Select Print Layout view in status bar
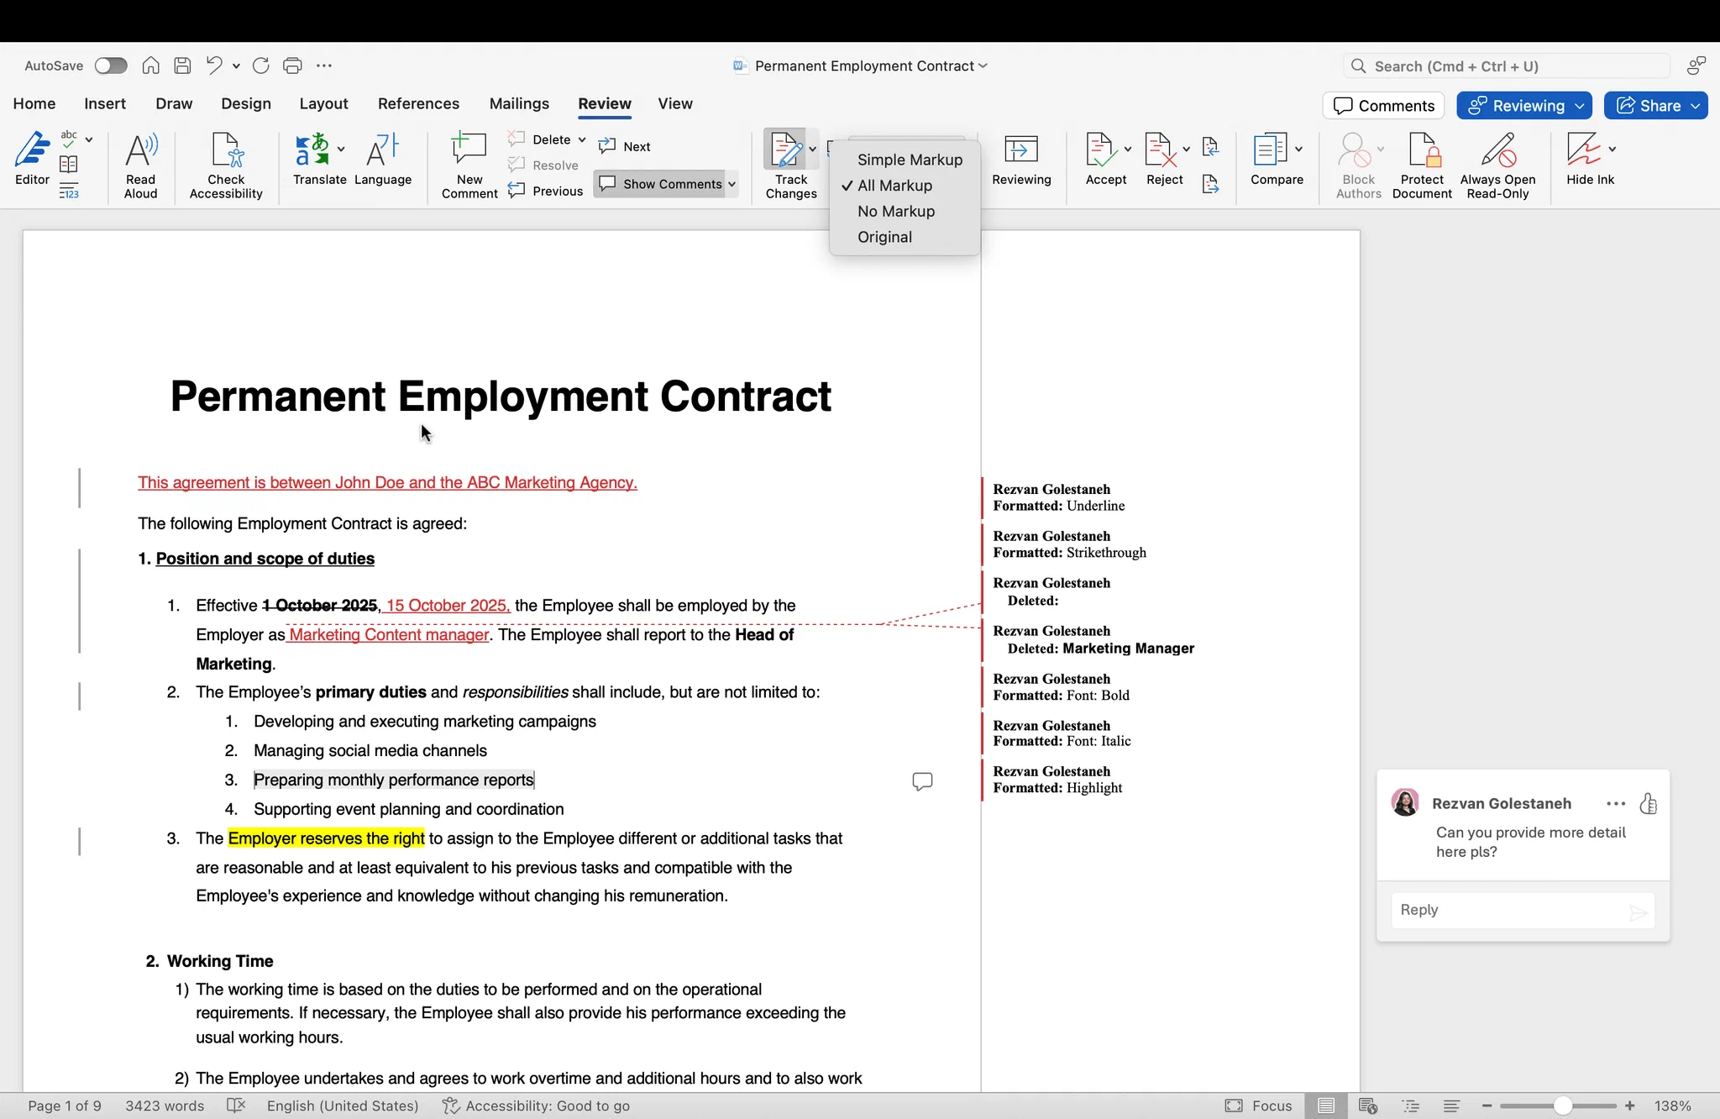 [x=1326, y=1106]
